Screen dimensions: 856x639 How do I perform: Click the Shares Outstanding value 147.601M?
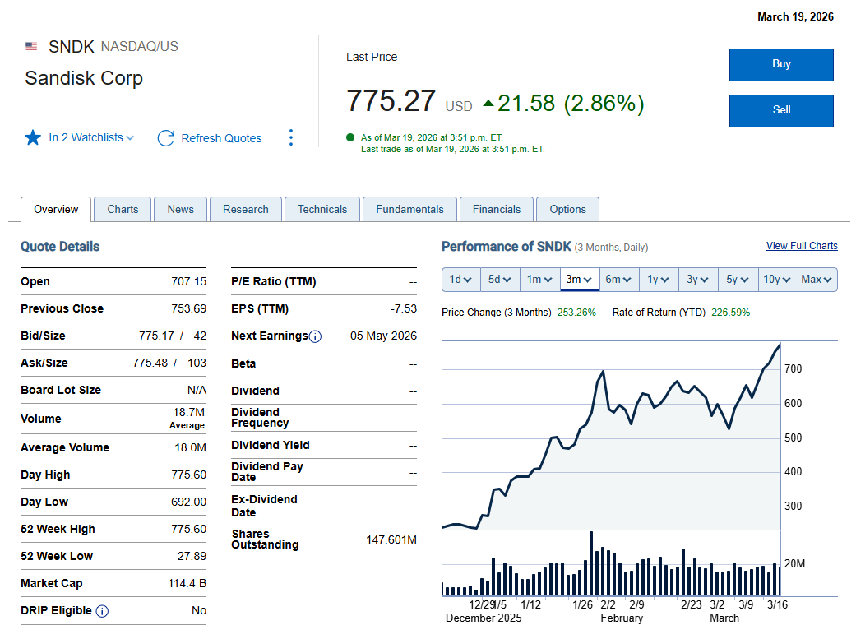(x=391, y=540)
